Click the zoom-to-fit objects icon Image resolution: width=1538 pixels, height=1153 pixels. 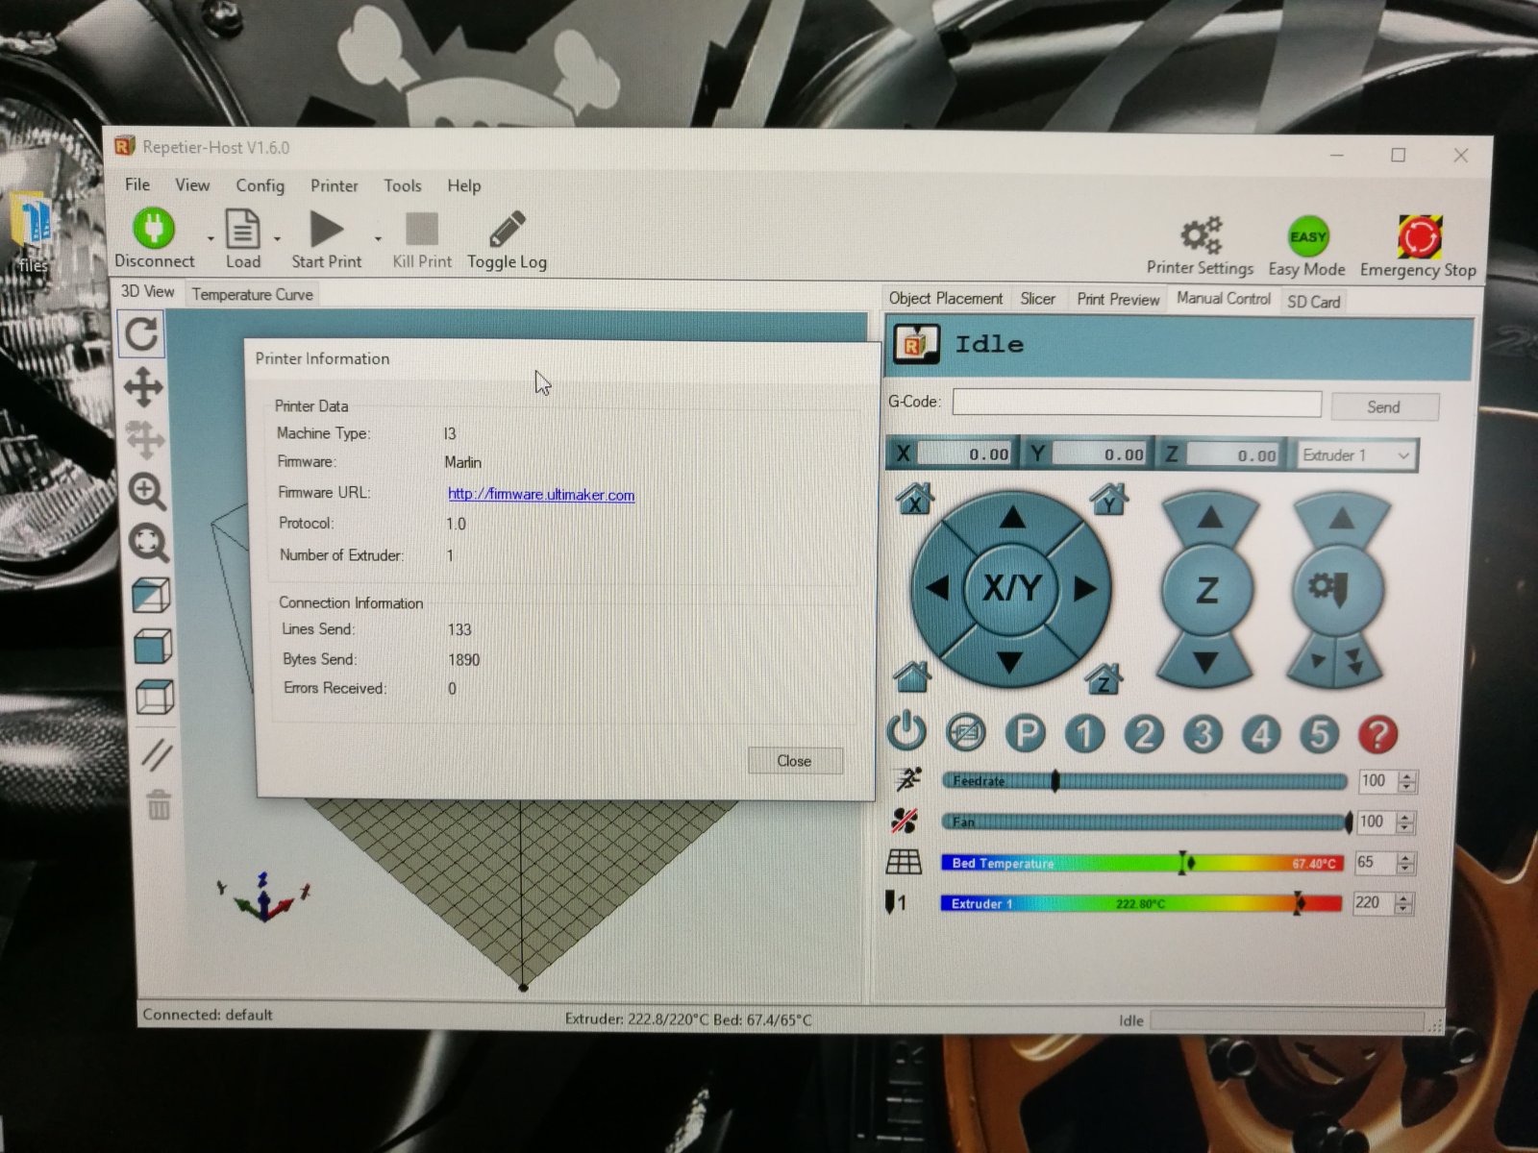[x=149, y=543]
